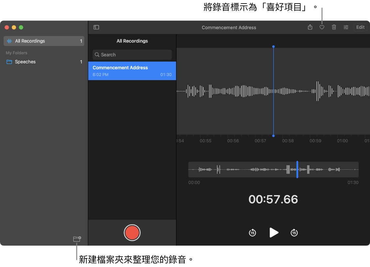Open the Share menu for Commencement Address
The height and width of the screenshot is (267, 370).
tap(309, 27)
